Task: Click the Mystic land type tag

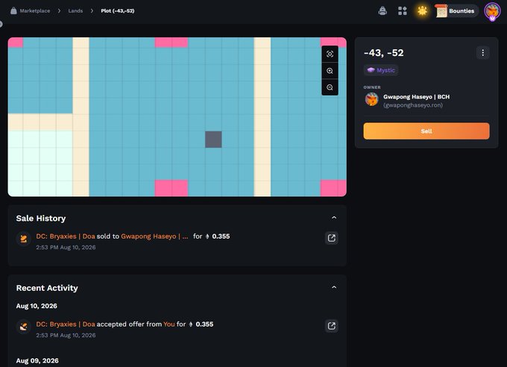Action: click(381, 70)
